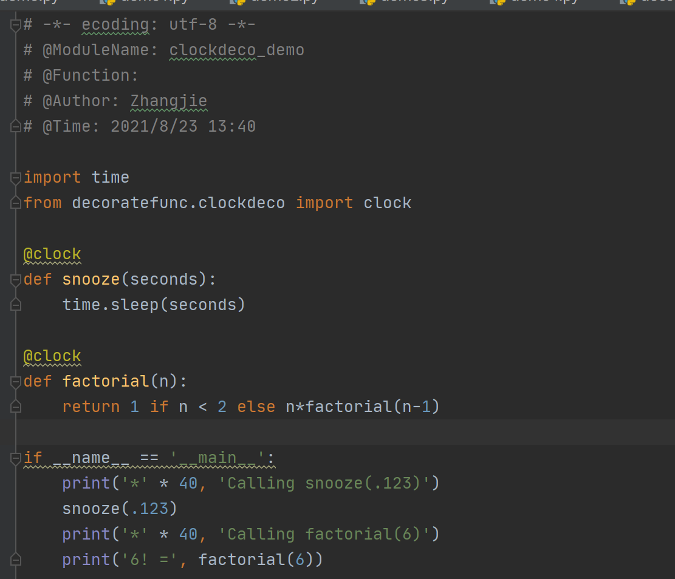Click the number '40' in the first print line
675x579 pixels.
click(x=188, y=484)
